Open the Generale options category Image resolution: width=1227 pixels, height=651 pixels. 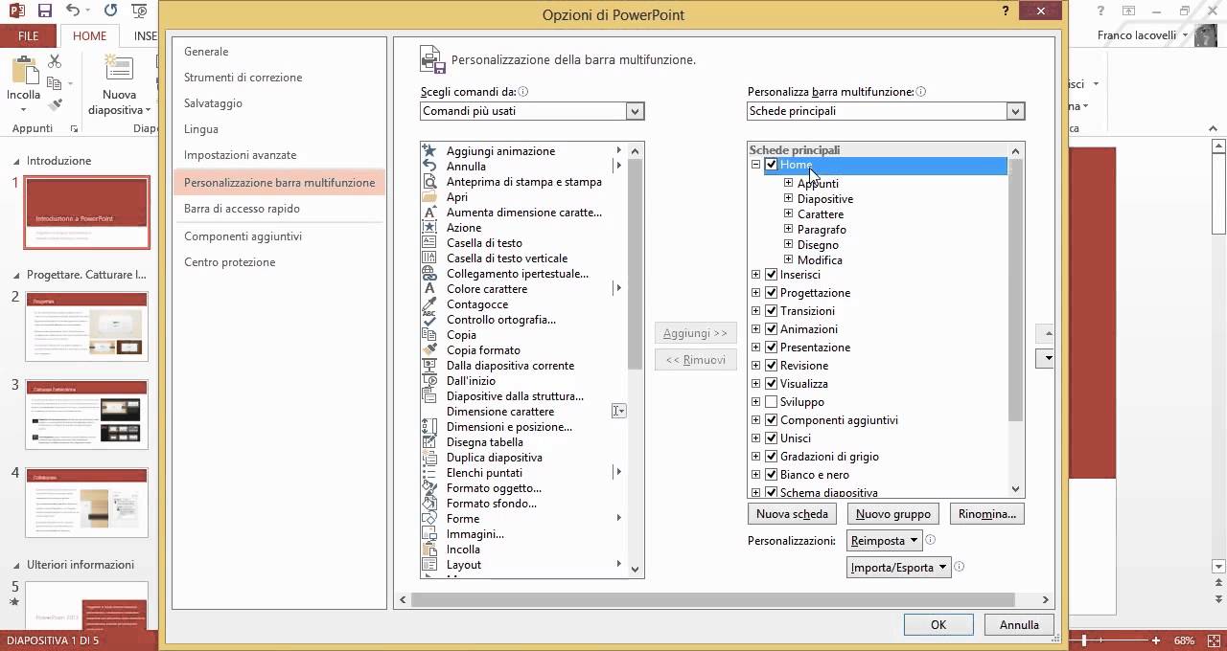coord(279,52)
